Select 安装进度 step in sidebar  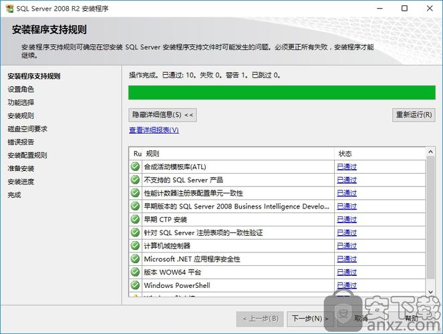click(21, 182)
